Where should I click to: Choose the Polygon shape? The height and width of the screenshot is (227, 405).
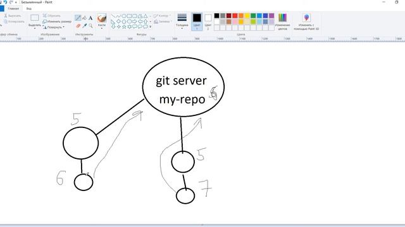pos(140,16)
